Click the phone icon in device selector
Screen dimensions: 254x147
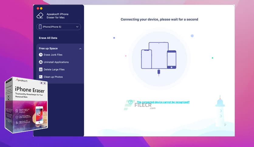(40, 27)
